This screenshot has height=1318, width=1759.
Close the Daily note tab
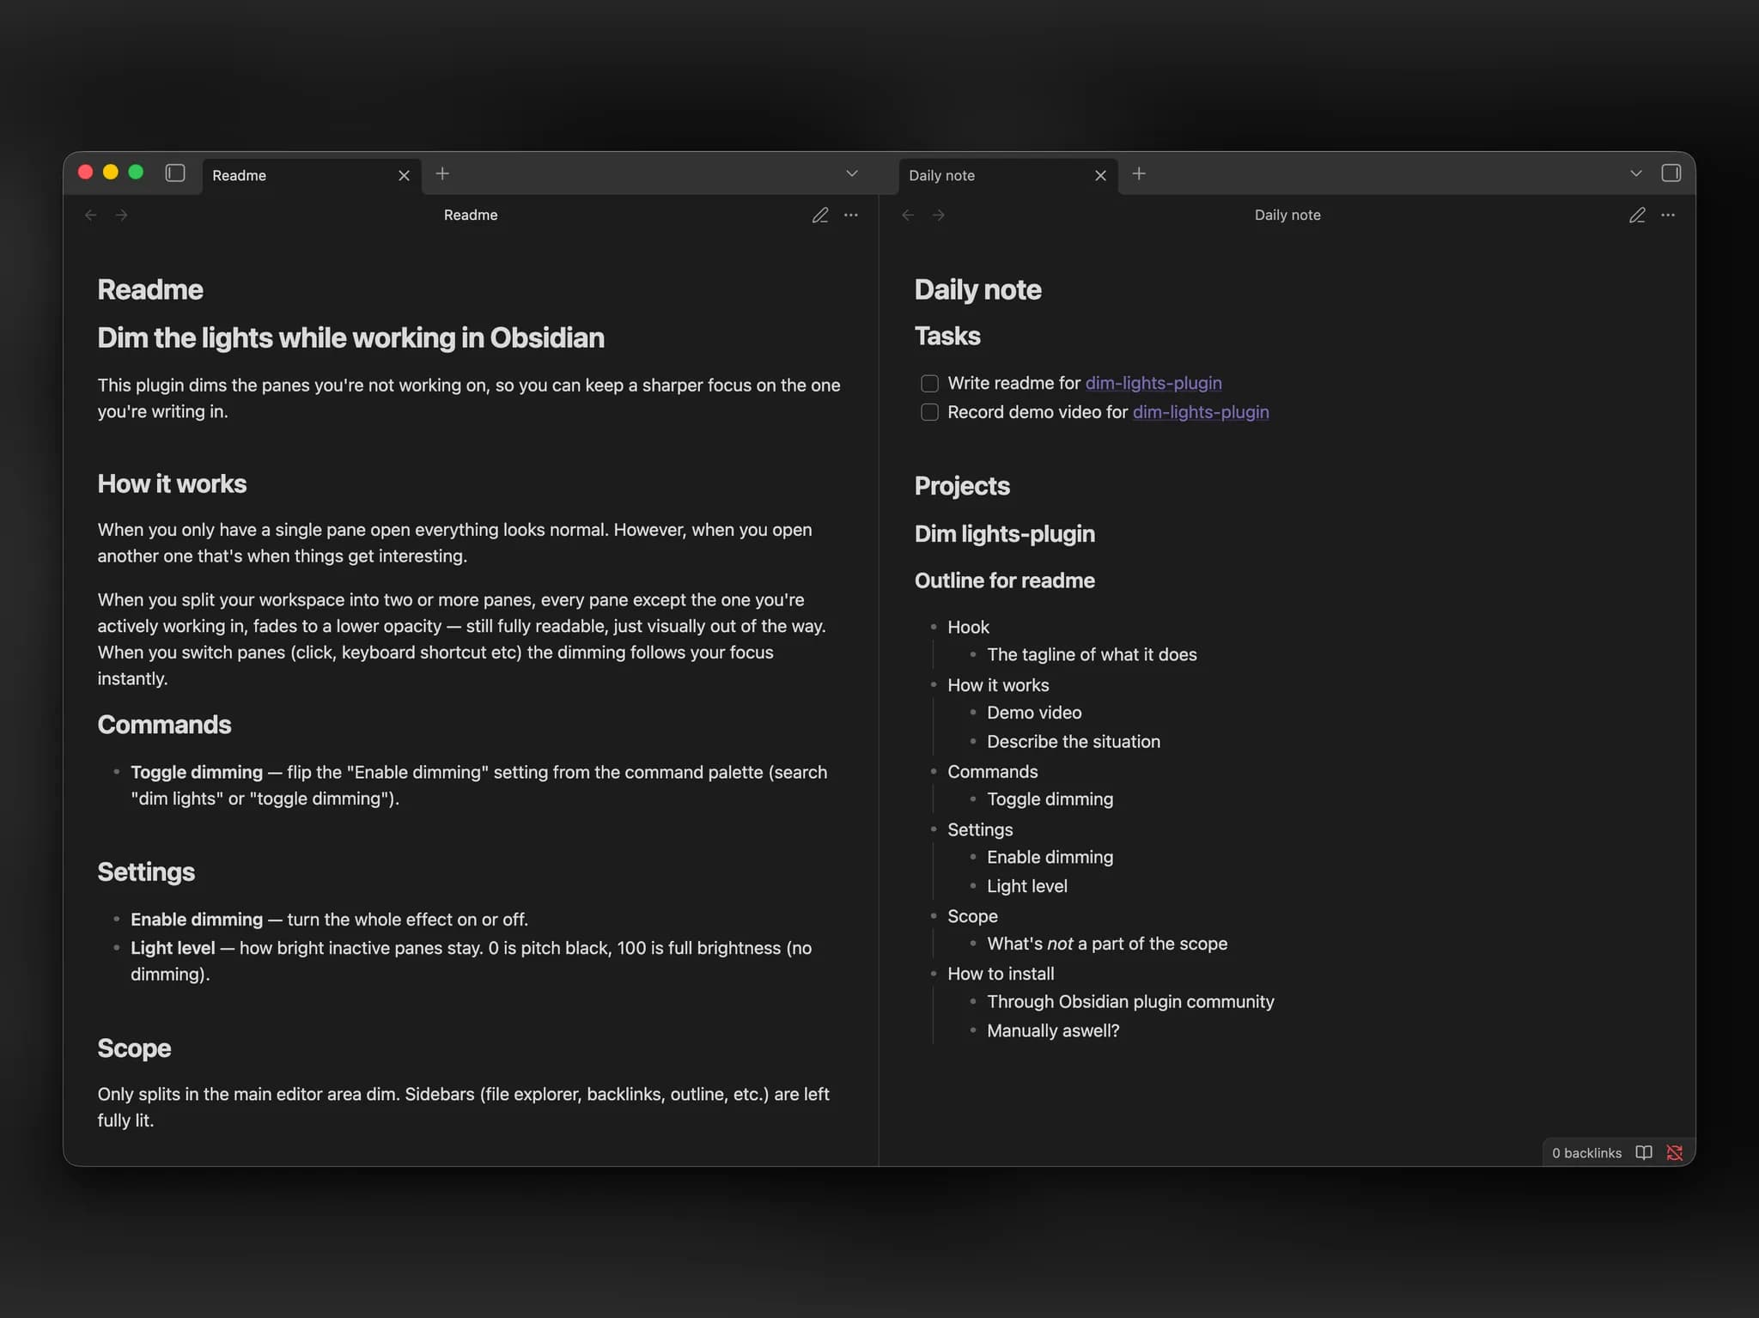coord(1100,175)
